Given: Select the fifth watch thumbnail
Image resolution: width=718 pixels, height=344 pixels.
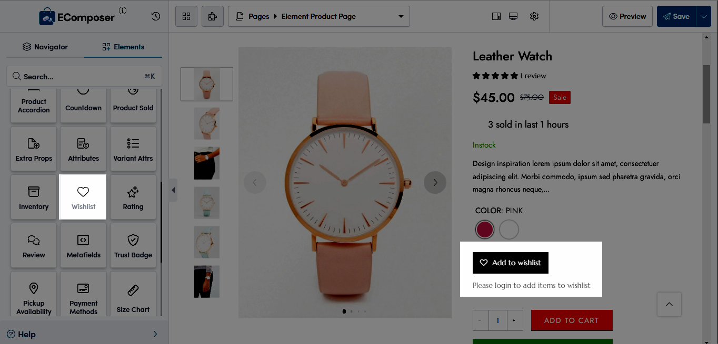Looking at the screenshot, I should (207, 242).
